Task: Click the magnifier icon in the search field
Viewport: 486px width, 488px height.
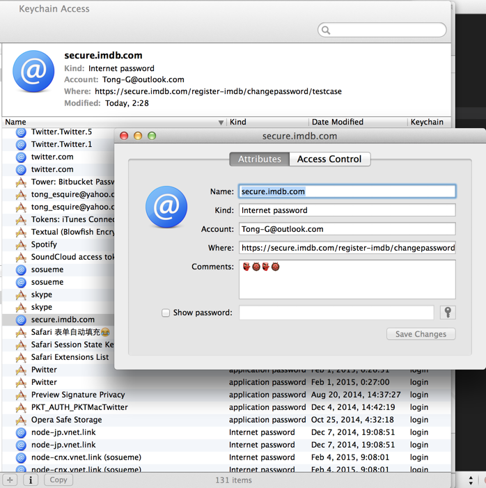Action: tap(326, 30)
